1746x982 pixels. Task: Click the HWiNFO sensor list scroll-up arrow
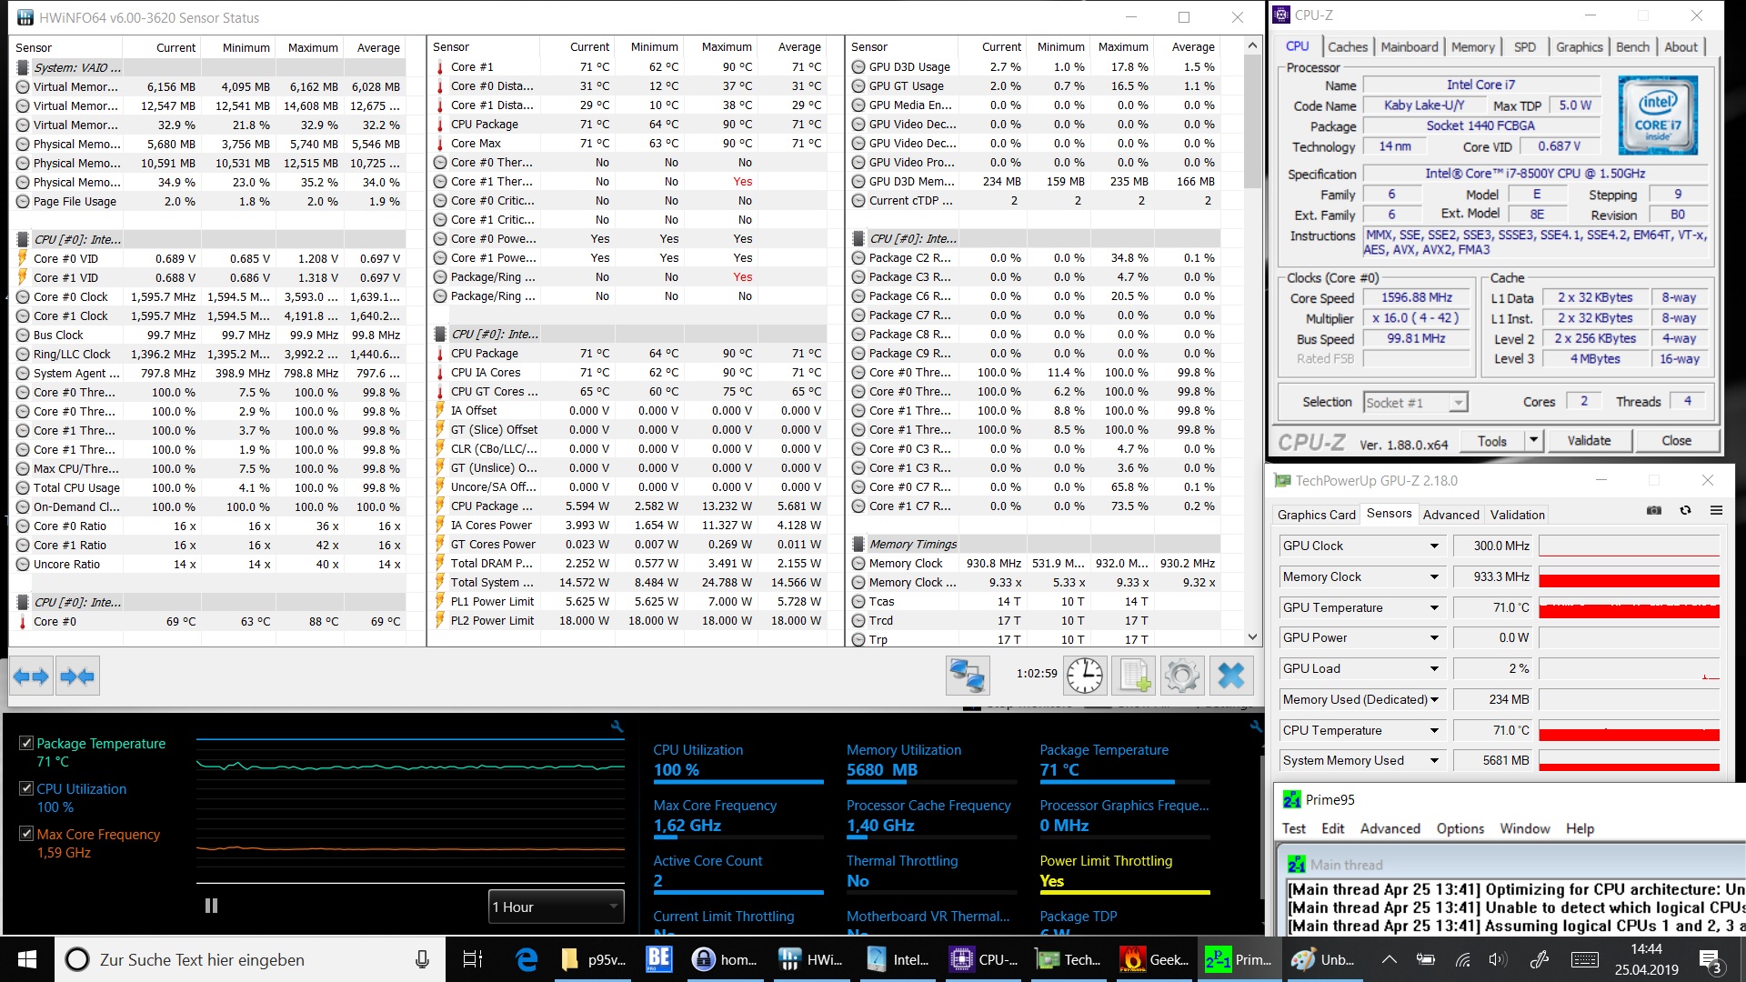pyautogui.click(x=1252, y=45)
